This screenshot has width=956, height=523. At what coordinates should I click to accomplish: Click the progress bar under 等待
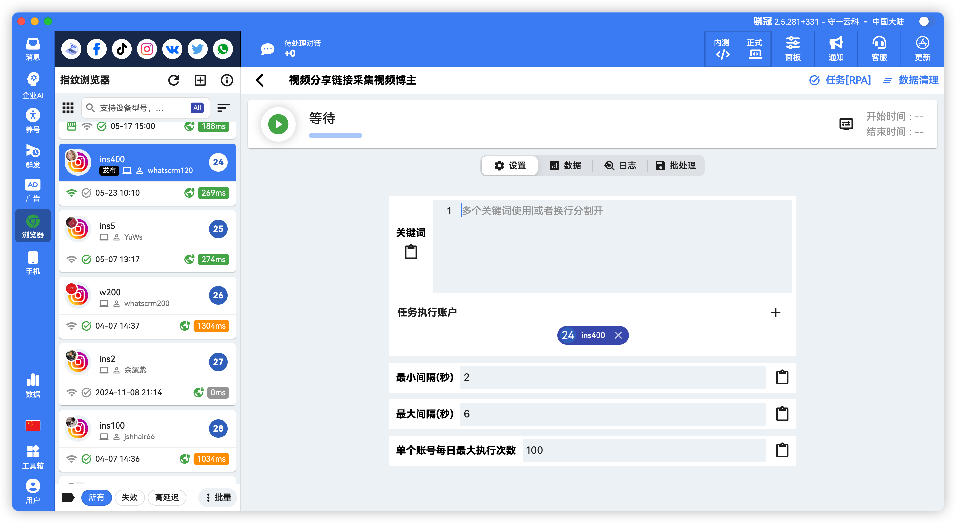335,135
